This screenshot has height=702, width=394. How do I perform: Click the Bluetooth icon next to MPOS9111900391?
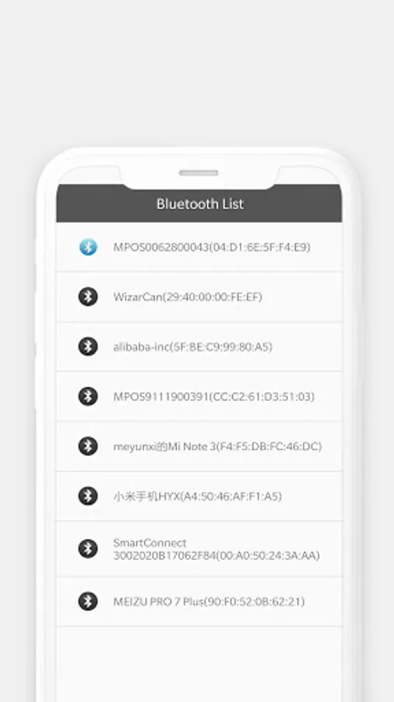[x=88, y=396]
